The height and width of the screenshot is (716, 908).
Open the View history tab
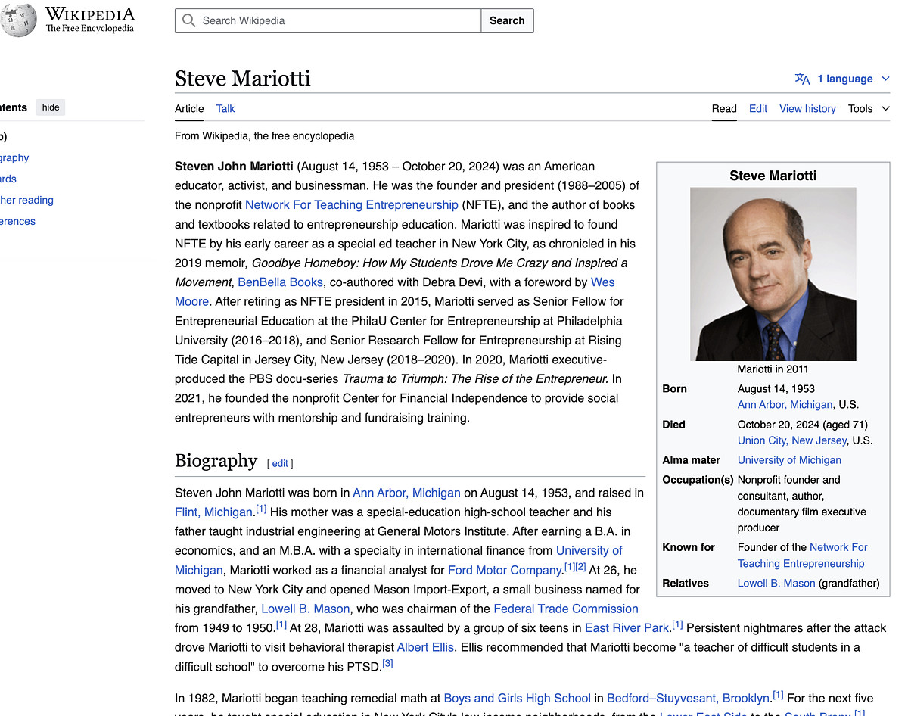pyautogui.click(x=807, y=108)
